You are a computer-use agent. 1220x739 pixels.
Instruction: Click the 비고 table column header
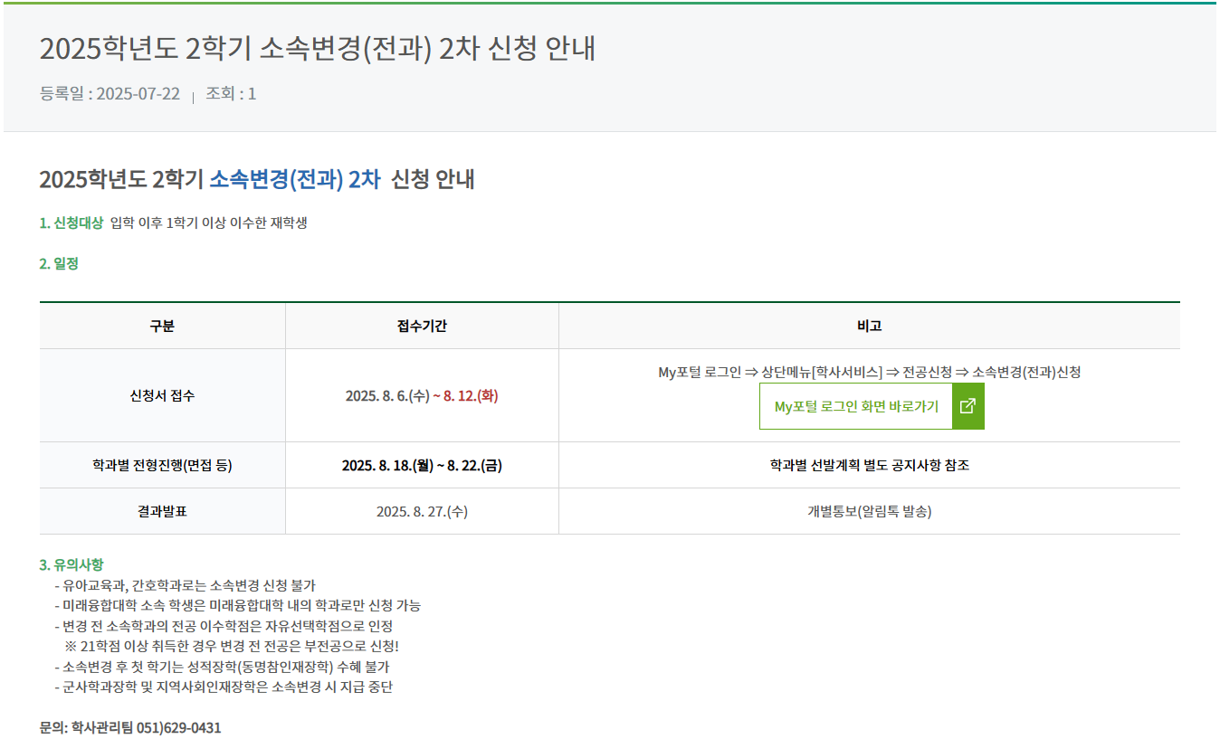[x=869, y=326]
